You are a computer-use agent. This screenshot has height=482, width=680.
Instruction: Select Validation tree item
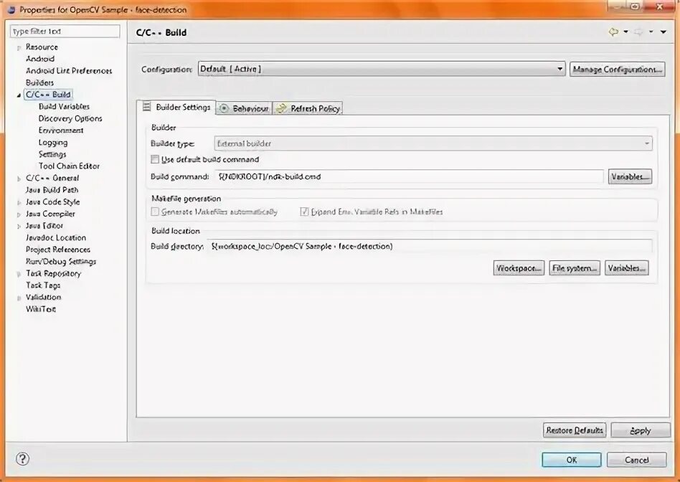(x=43, y=297)
